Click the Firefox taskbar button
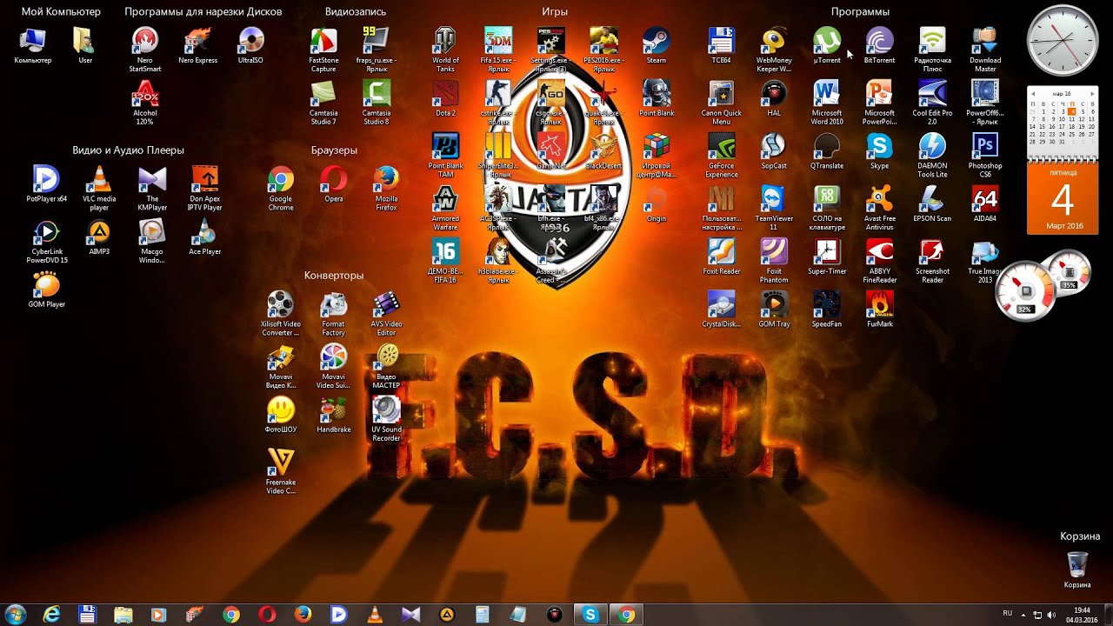 303,615
